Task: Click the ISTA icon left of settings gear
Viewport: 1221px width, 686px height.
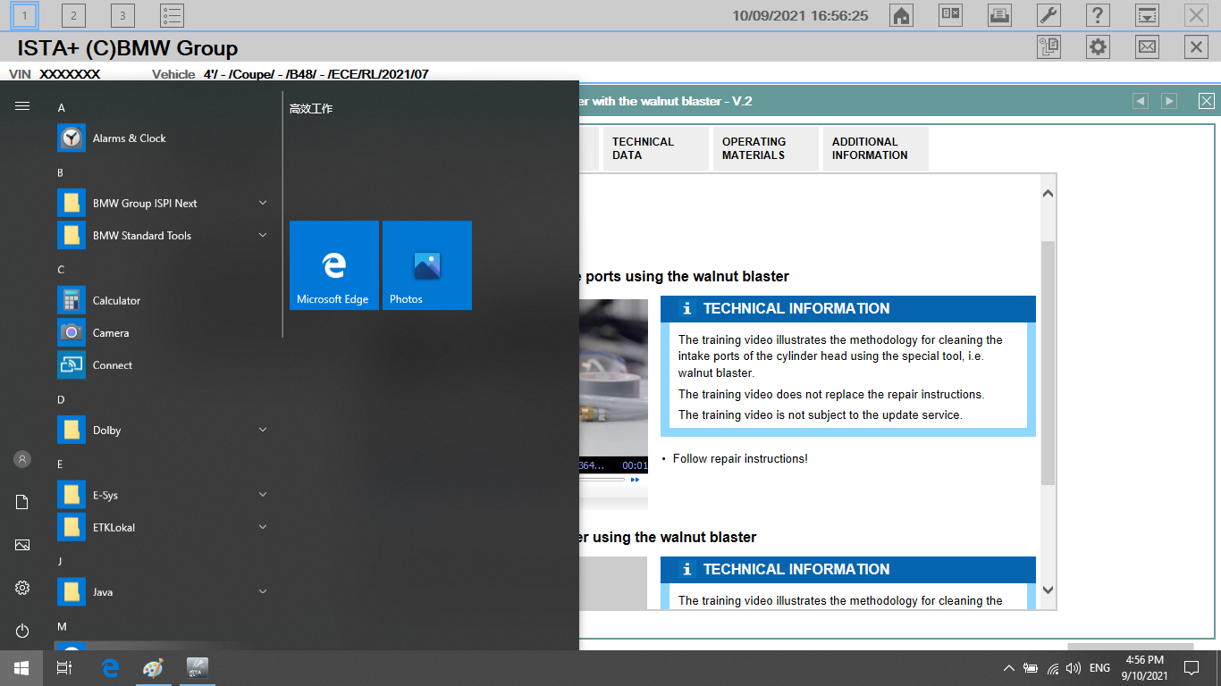Action: coord(1048,46)
